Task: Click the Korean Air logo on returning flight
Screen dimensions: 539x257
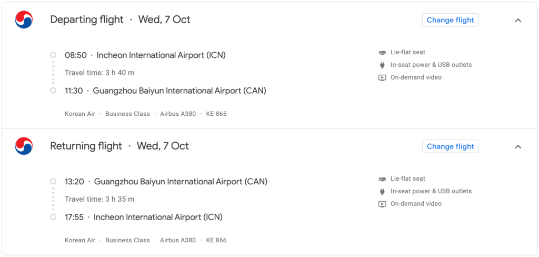Action: [24, 146]
